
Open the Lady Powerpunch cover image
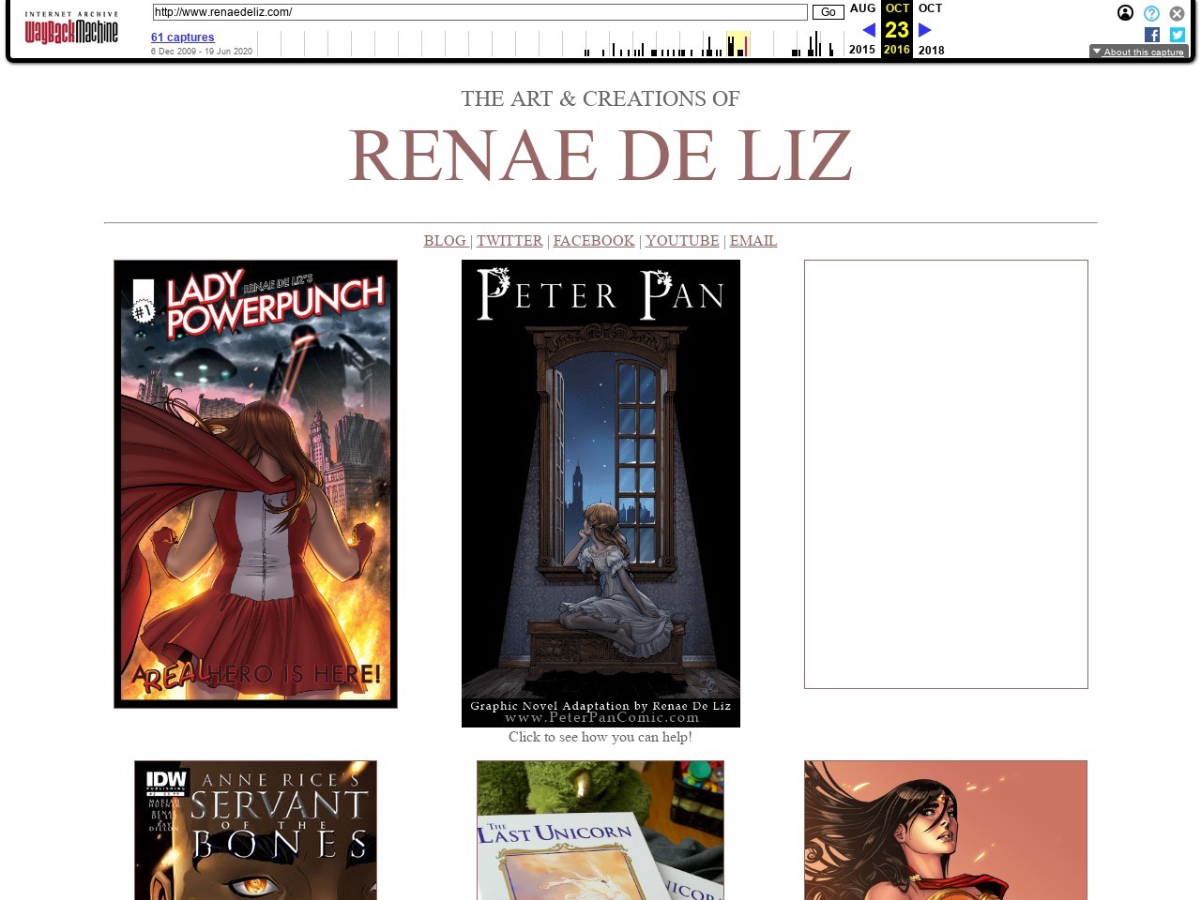pyautogui.click(x=255, y=484)
